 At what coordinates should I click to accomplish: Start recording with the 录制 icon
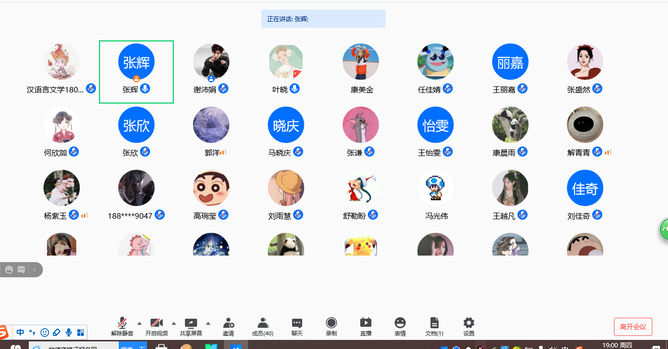[331, 323]
